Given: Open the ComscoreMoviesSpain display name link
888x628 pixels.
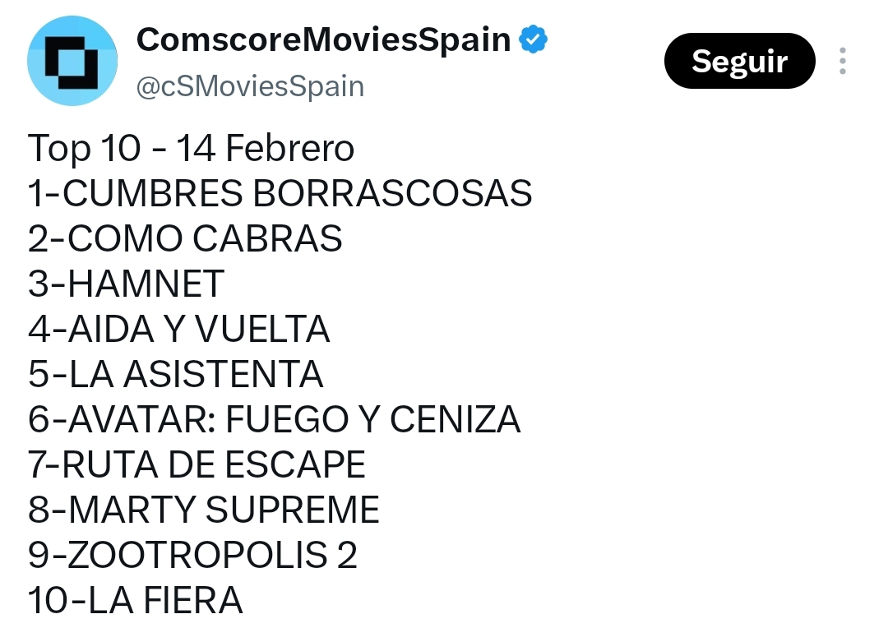Looking at the screenshot, I should (323, 39).
